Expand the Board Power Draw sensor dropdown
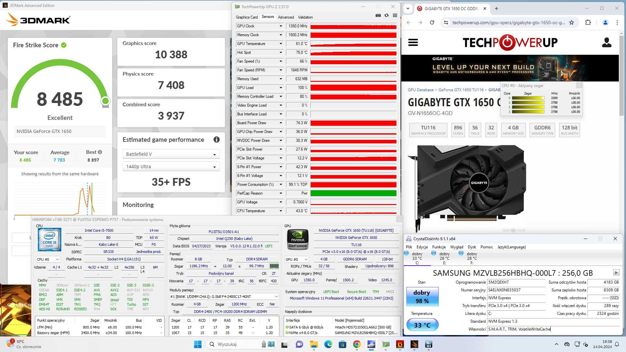The image size is (626, 352). click(x=281, y=123)
